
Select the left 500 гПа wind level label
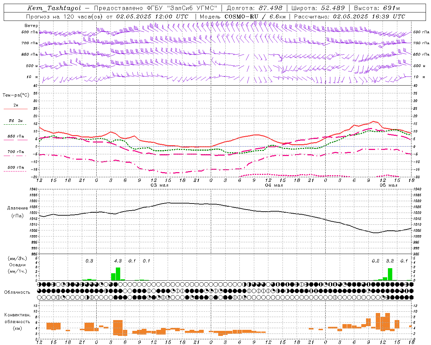30,32
